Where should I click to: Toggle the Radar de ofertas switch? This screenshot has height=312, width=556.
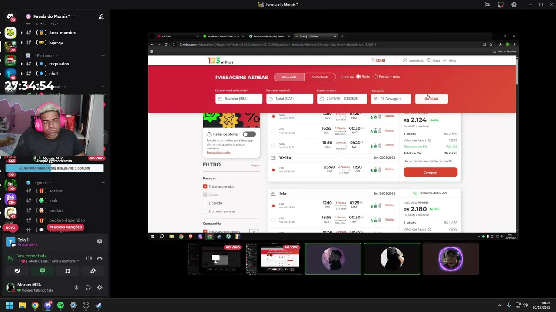point(249,134)
